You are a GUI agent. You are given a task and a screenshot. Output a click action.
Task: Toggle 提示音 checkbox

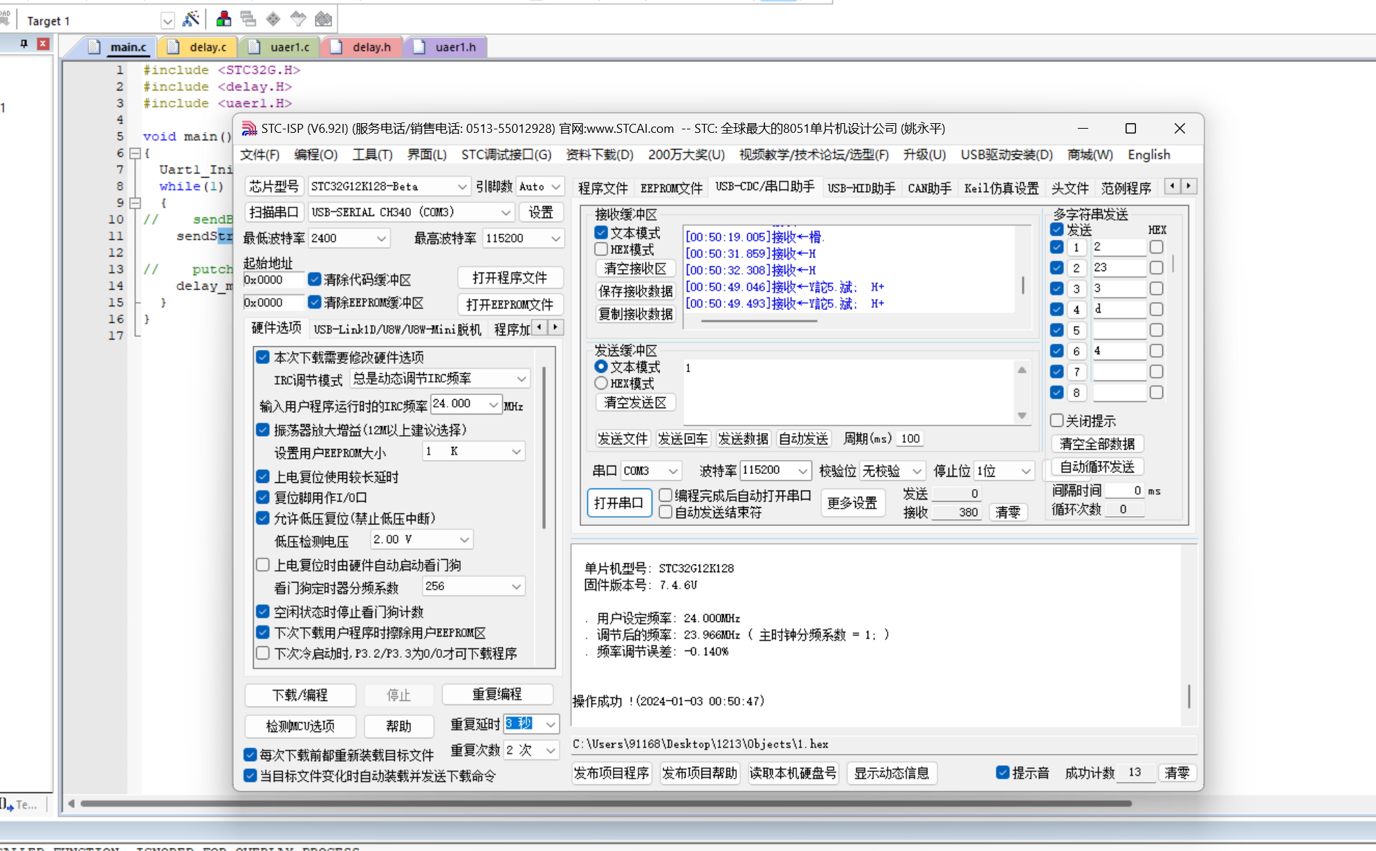pyautogui.click(x=1002, y=773)
